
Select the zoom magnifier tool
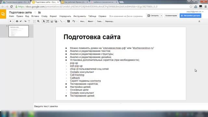pyautogui.click(x=38, y=21)
